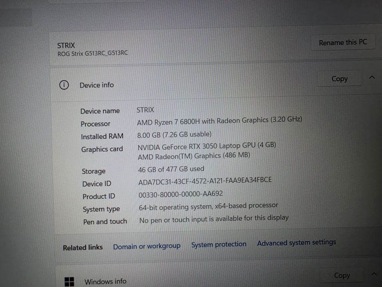Copy the Device info details
The width and height of the screenshot is (382, 287).
tap(339, 79)
